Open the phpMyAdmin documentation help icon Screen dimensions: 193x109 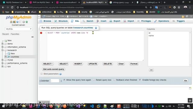pyautogui.click(x=17, y=22)
